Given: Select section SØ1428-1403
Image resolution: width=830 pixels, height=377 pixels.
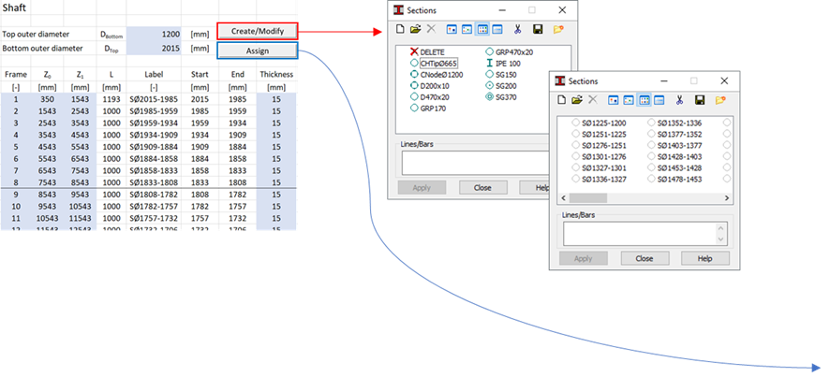Looking at the screenshot, I should pos(674,156).
